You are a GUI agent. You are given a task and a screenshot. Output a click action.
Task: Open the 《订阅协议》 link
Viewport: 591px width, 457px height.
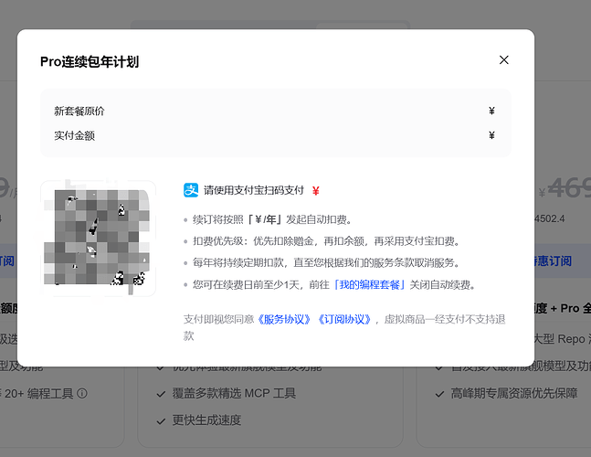pyautogui.click(x=344, y=320)
